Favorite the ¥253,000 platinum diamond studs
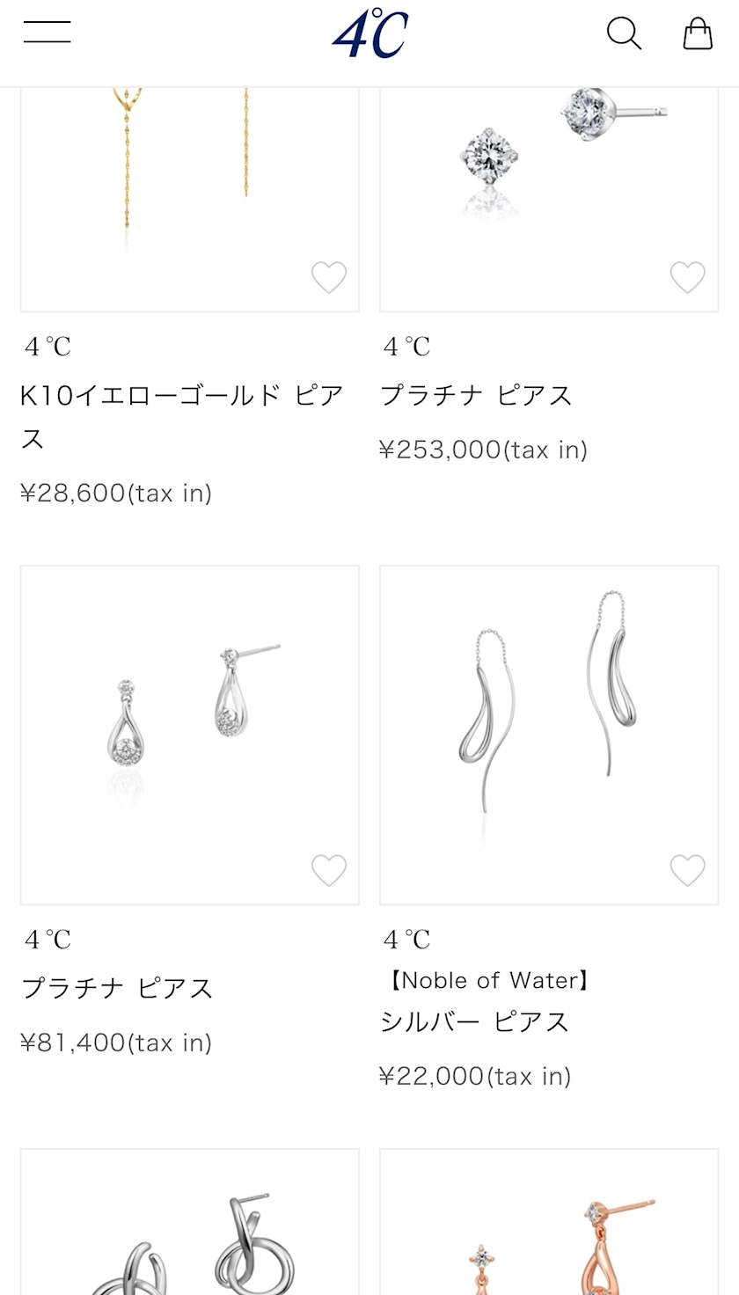 point(687,277)
